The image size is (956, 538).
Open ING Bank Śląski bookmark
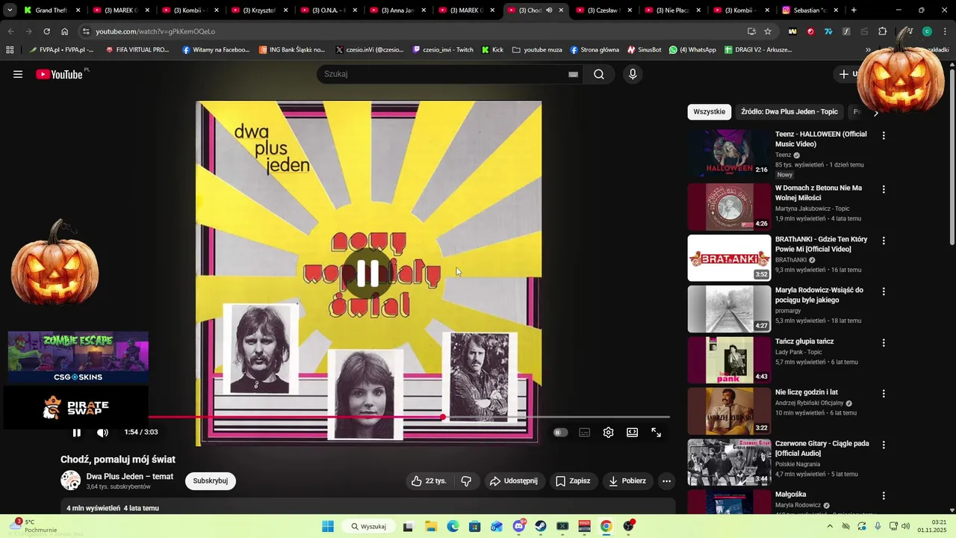coord(292,49)
